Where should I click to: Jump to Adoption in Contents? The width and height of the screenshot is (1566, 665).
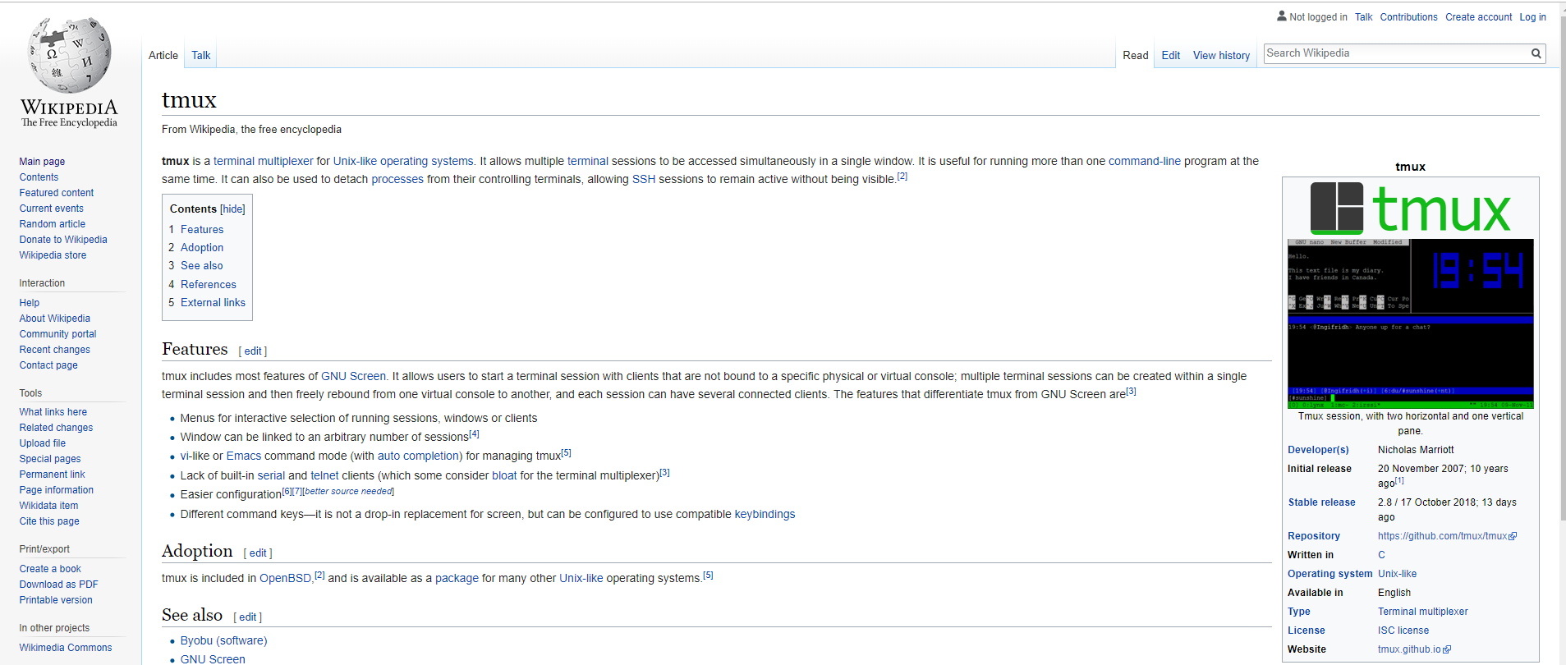[x=202, y=248]
